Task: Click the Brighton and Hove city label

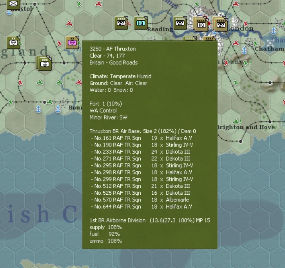Action: 246,127
